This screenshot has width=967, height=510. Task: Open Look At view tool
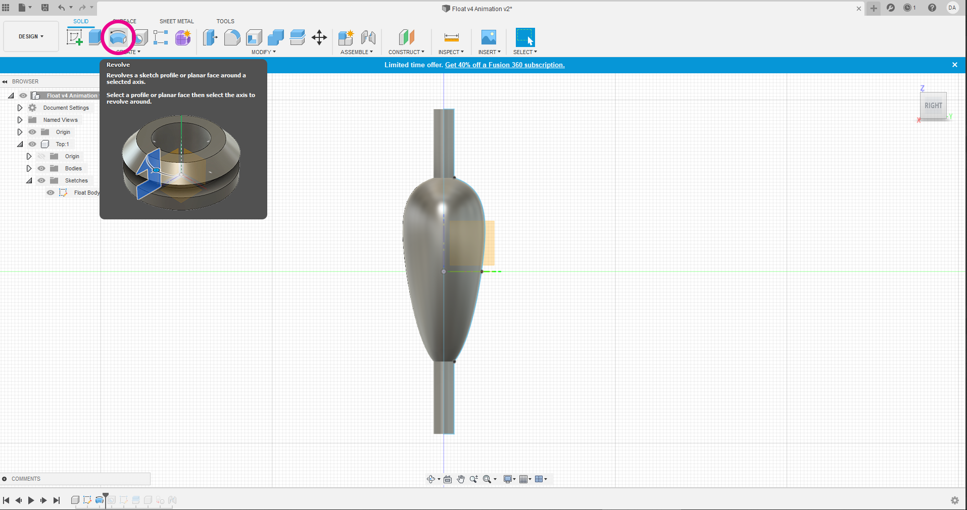[448, 479]
